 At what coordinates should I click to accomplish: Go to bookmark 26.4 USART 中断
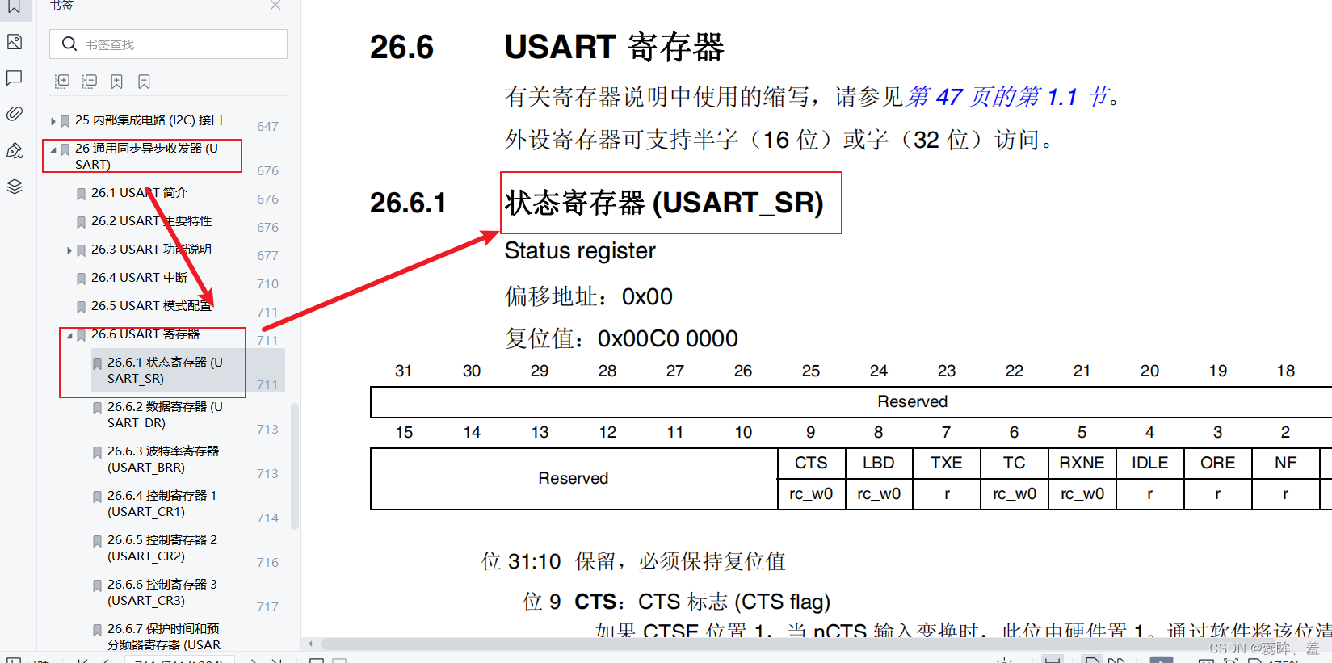pyautogui.click(x=139, y=277)
